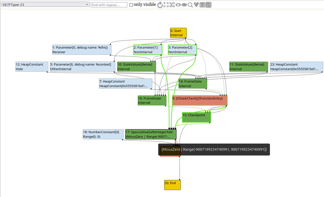Select the 18: NumberConstant[0] node

click(x=103, y=134)
